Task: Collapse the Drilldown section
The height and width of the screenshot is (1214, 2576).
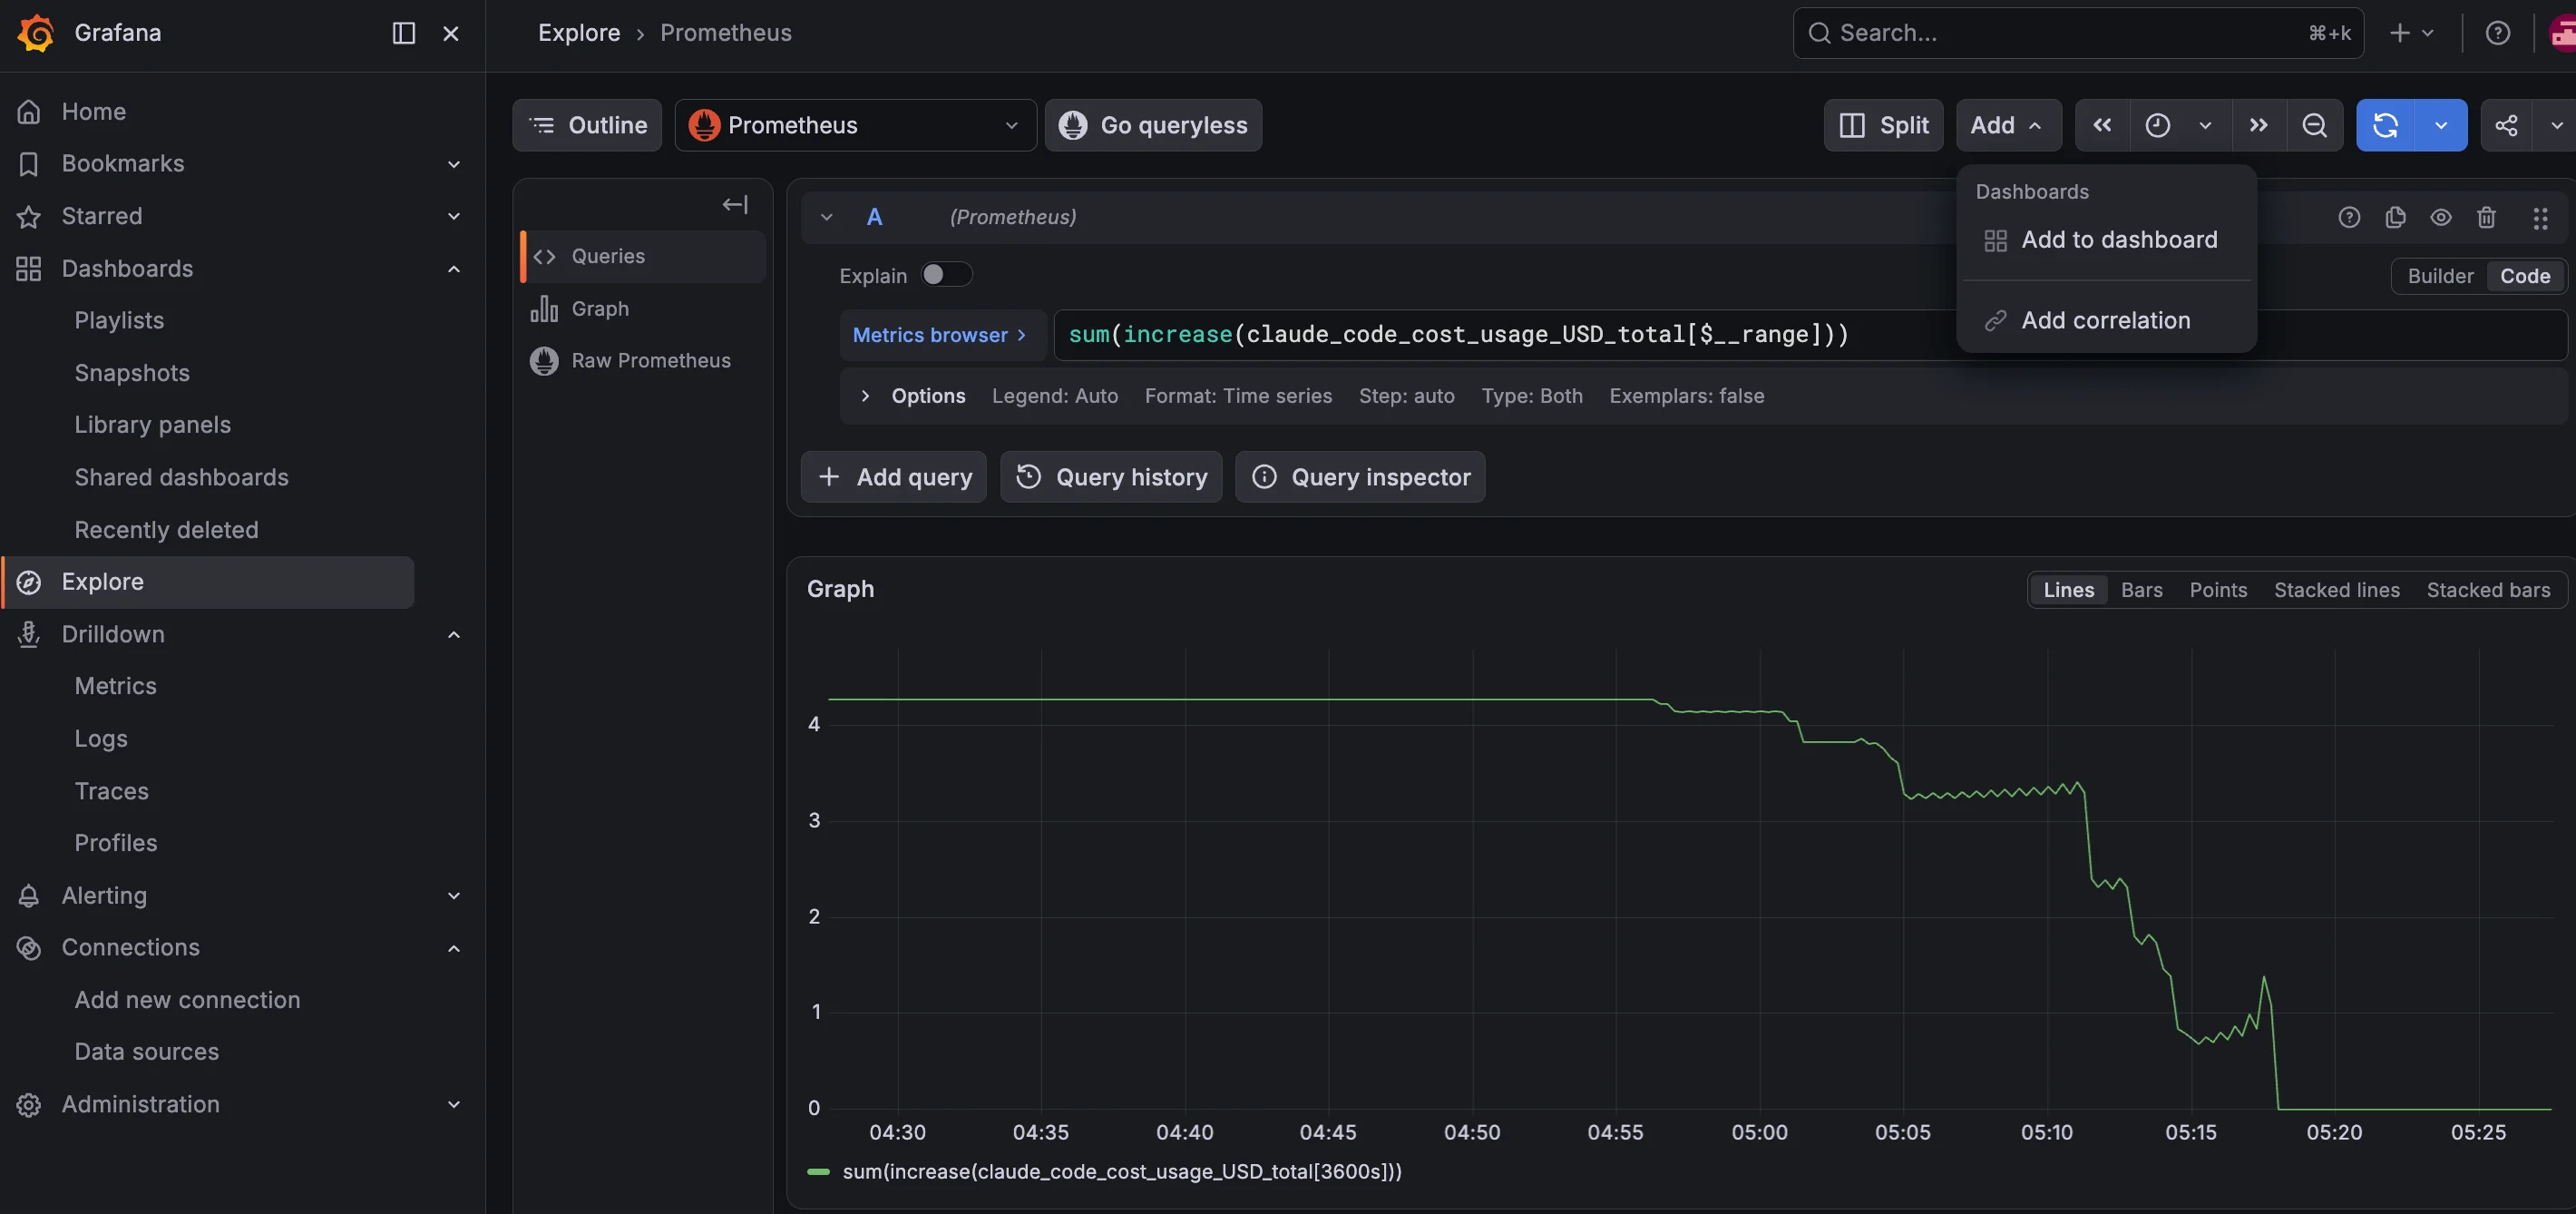Action: click(453, 634)
